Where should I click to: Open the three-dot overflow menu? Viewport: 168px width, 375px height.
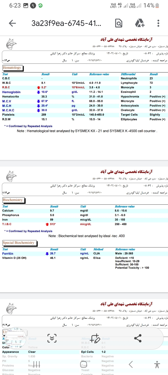tap(159, 23)
